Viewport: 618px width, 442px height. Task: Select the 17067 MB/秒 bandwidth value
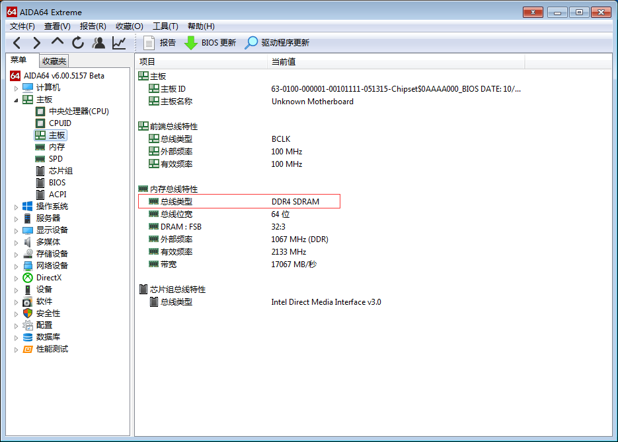pos(293,265)
